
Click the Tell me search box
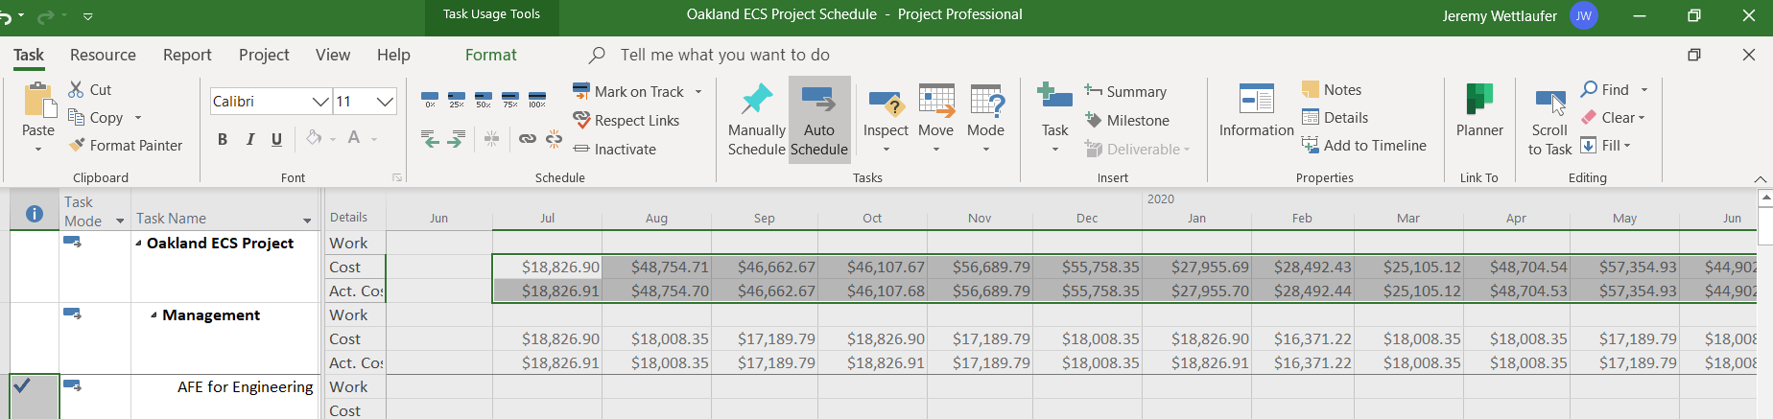coord(724,55)
